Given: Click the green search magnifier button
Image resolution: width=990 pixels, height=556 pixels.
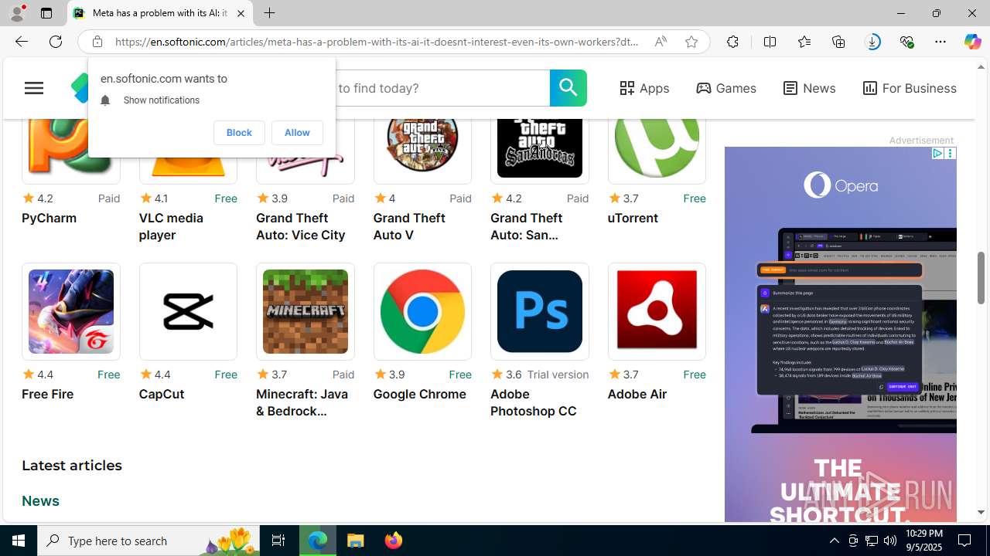Looking at the screenshot, I should pos(568,88).
